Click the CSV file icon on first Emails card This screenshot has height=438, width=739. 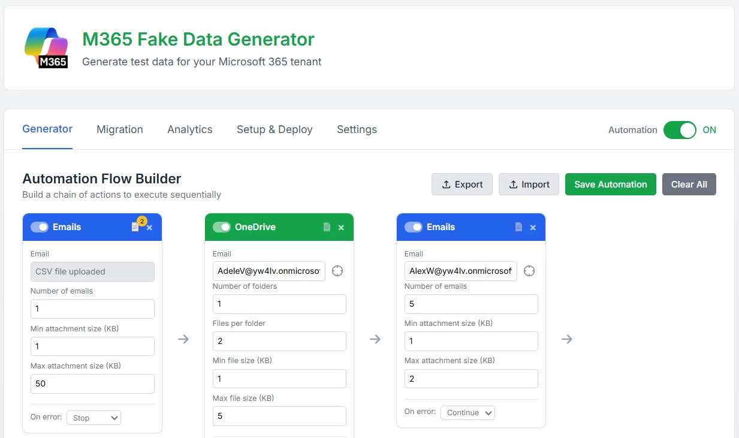pyautogui.click(x=135, y=227)
